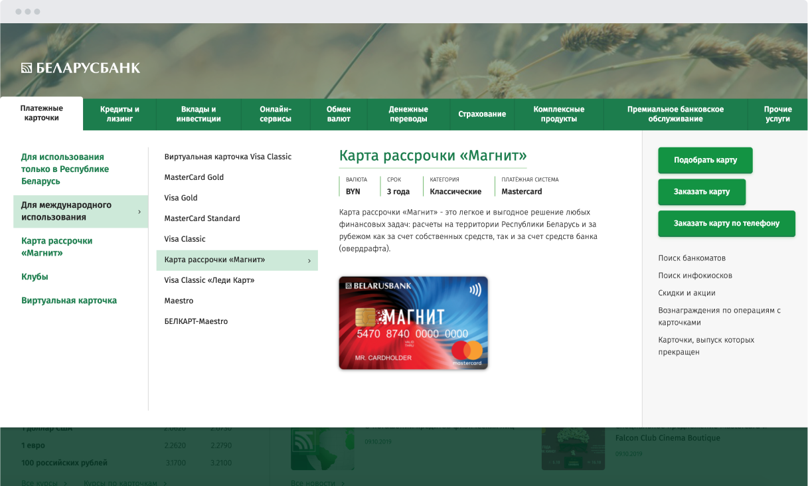Viewport: 808px width, 486px height.
Task: Open the 'Страхование' menu item
Action: click(x=482, y=114)
